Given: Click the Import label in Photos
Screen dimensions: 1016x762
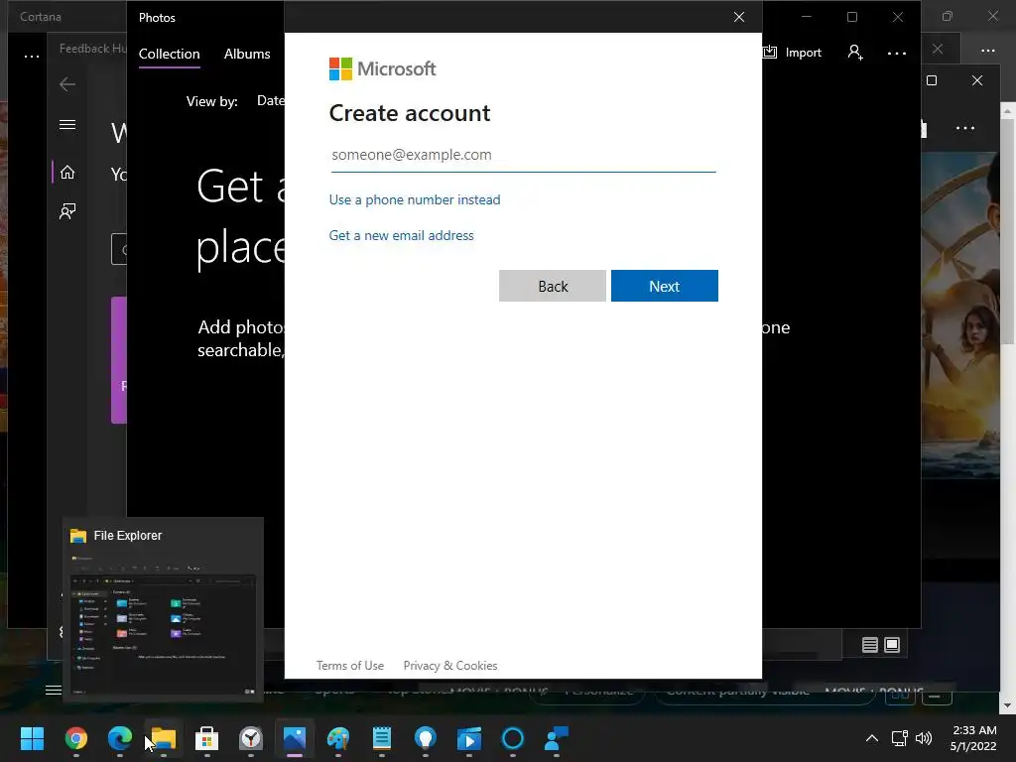Looking at the screenshot, I should click(803, 53).
